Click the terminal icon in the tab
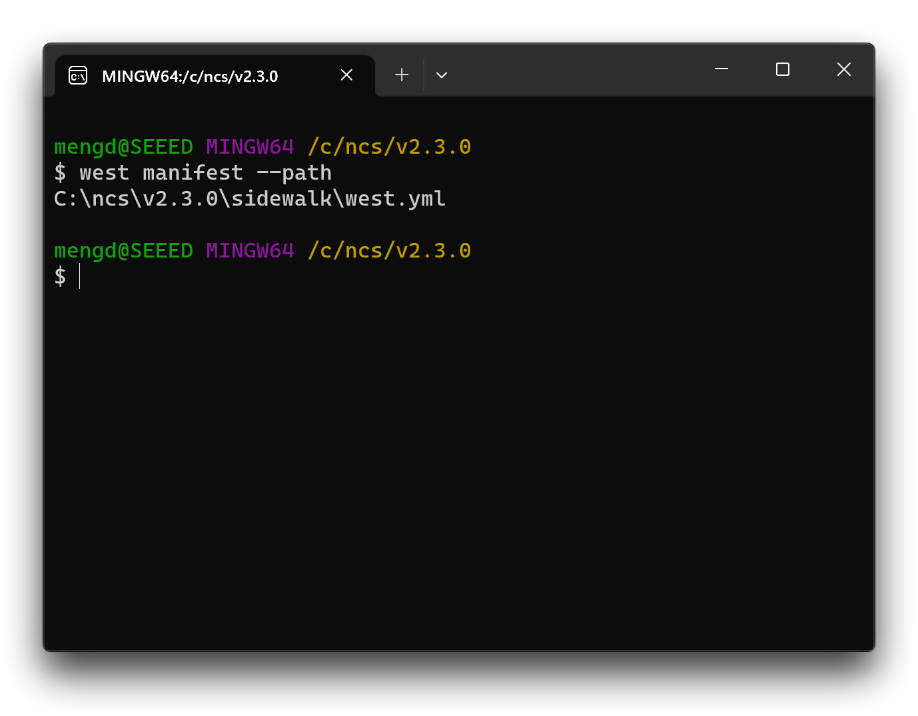Image resolution: width=918 pixels, height=716 pixels. [x=78, y=76]
